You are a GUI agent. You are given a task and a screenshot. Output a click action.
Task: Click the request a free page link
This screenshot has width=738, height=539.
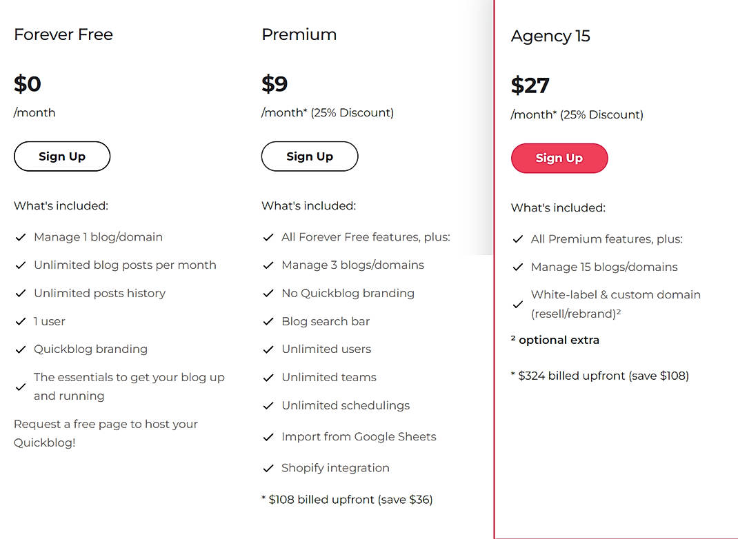[105, 433]
